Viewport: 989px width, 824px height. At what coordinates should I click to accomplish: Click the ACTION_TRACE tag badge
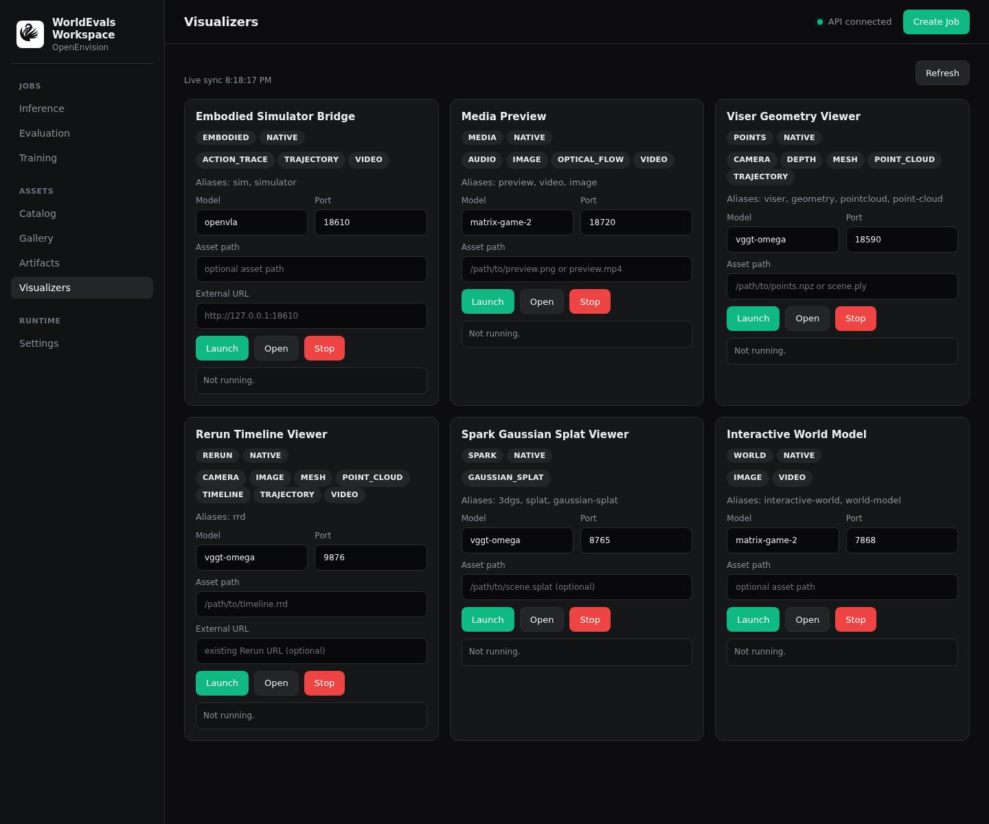235,160
